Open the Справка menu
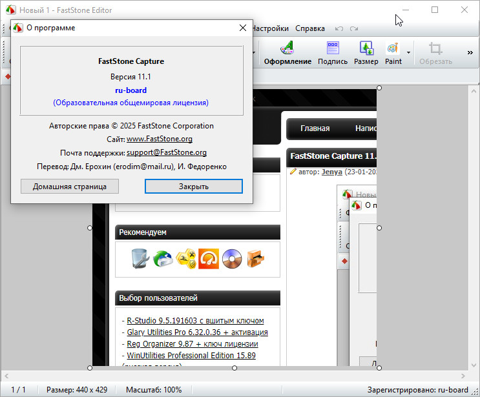Viewport: 480px width, 397px height. [310, 28]
